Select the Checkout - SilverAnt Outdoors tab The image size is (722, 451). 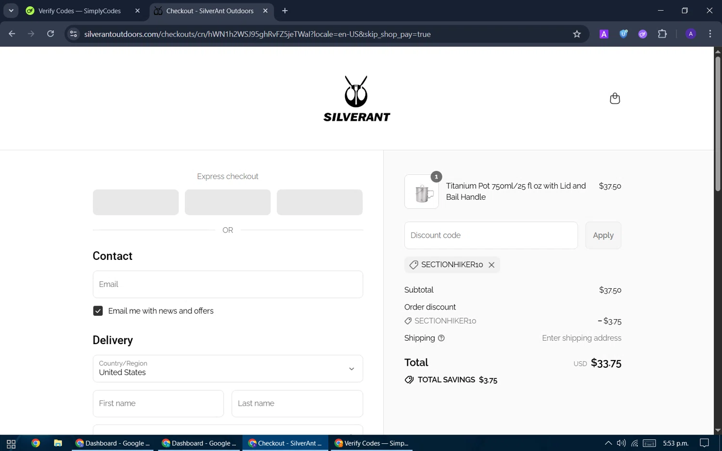pyautogui.click(x=210, y=11)
